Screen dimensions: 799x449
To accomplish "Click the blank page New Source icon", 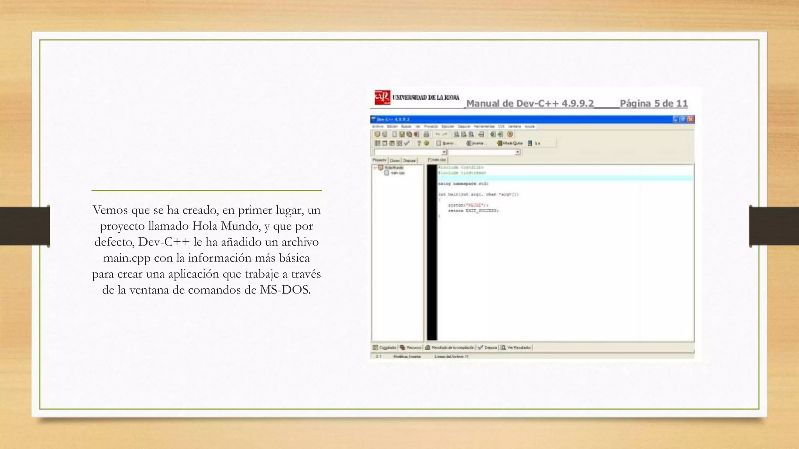I will point(394,134).
